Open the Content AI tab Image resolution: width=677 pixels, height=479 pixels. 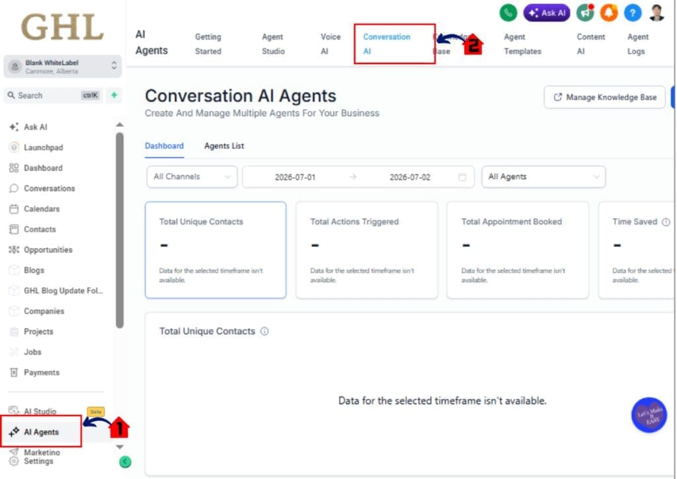[x=590, y=44]
